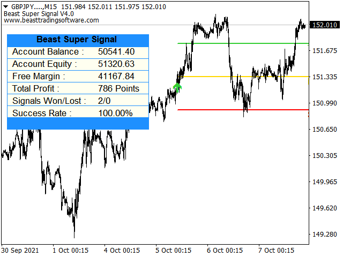The image size is (343, 257).
Task: Click the 149.280 price scale label
Action: coord(325,235)
